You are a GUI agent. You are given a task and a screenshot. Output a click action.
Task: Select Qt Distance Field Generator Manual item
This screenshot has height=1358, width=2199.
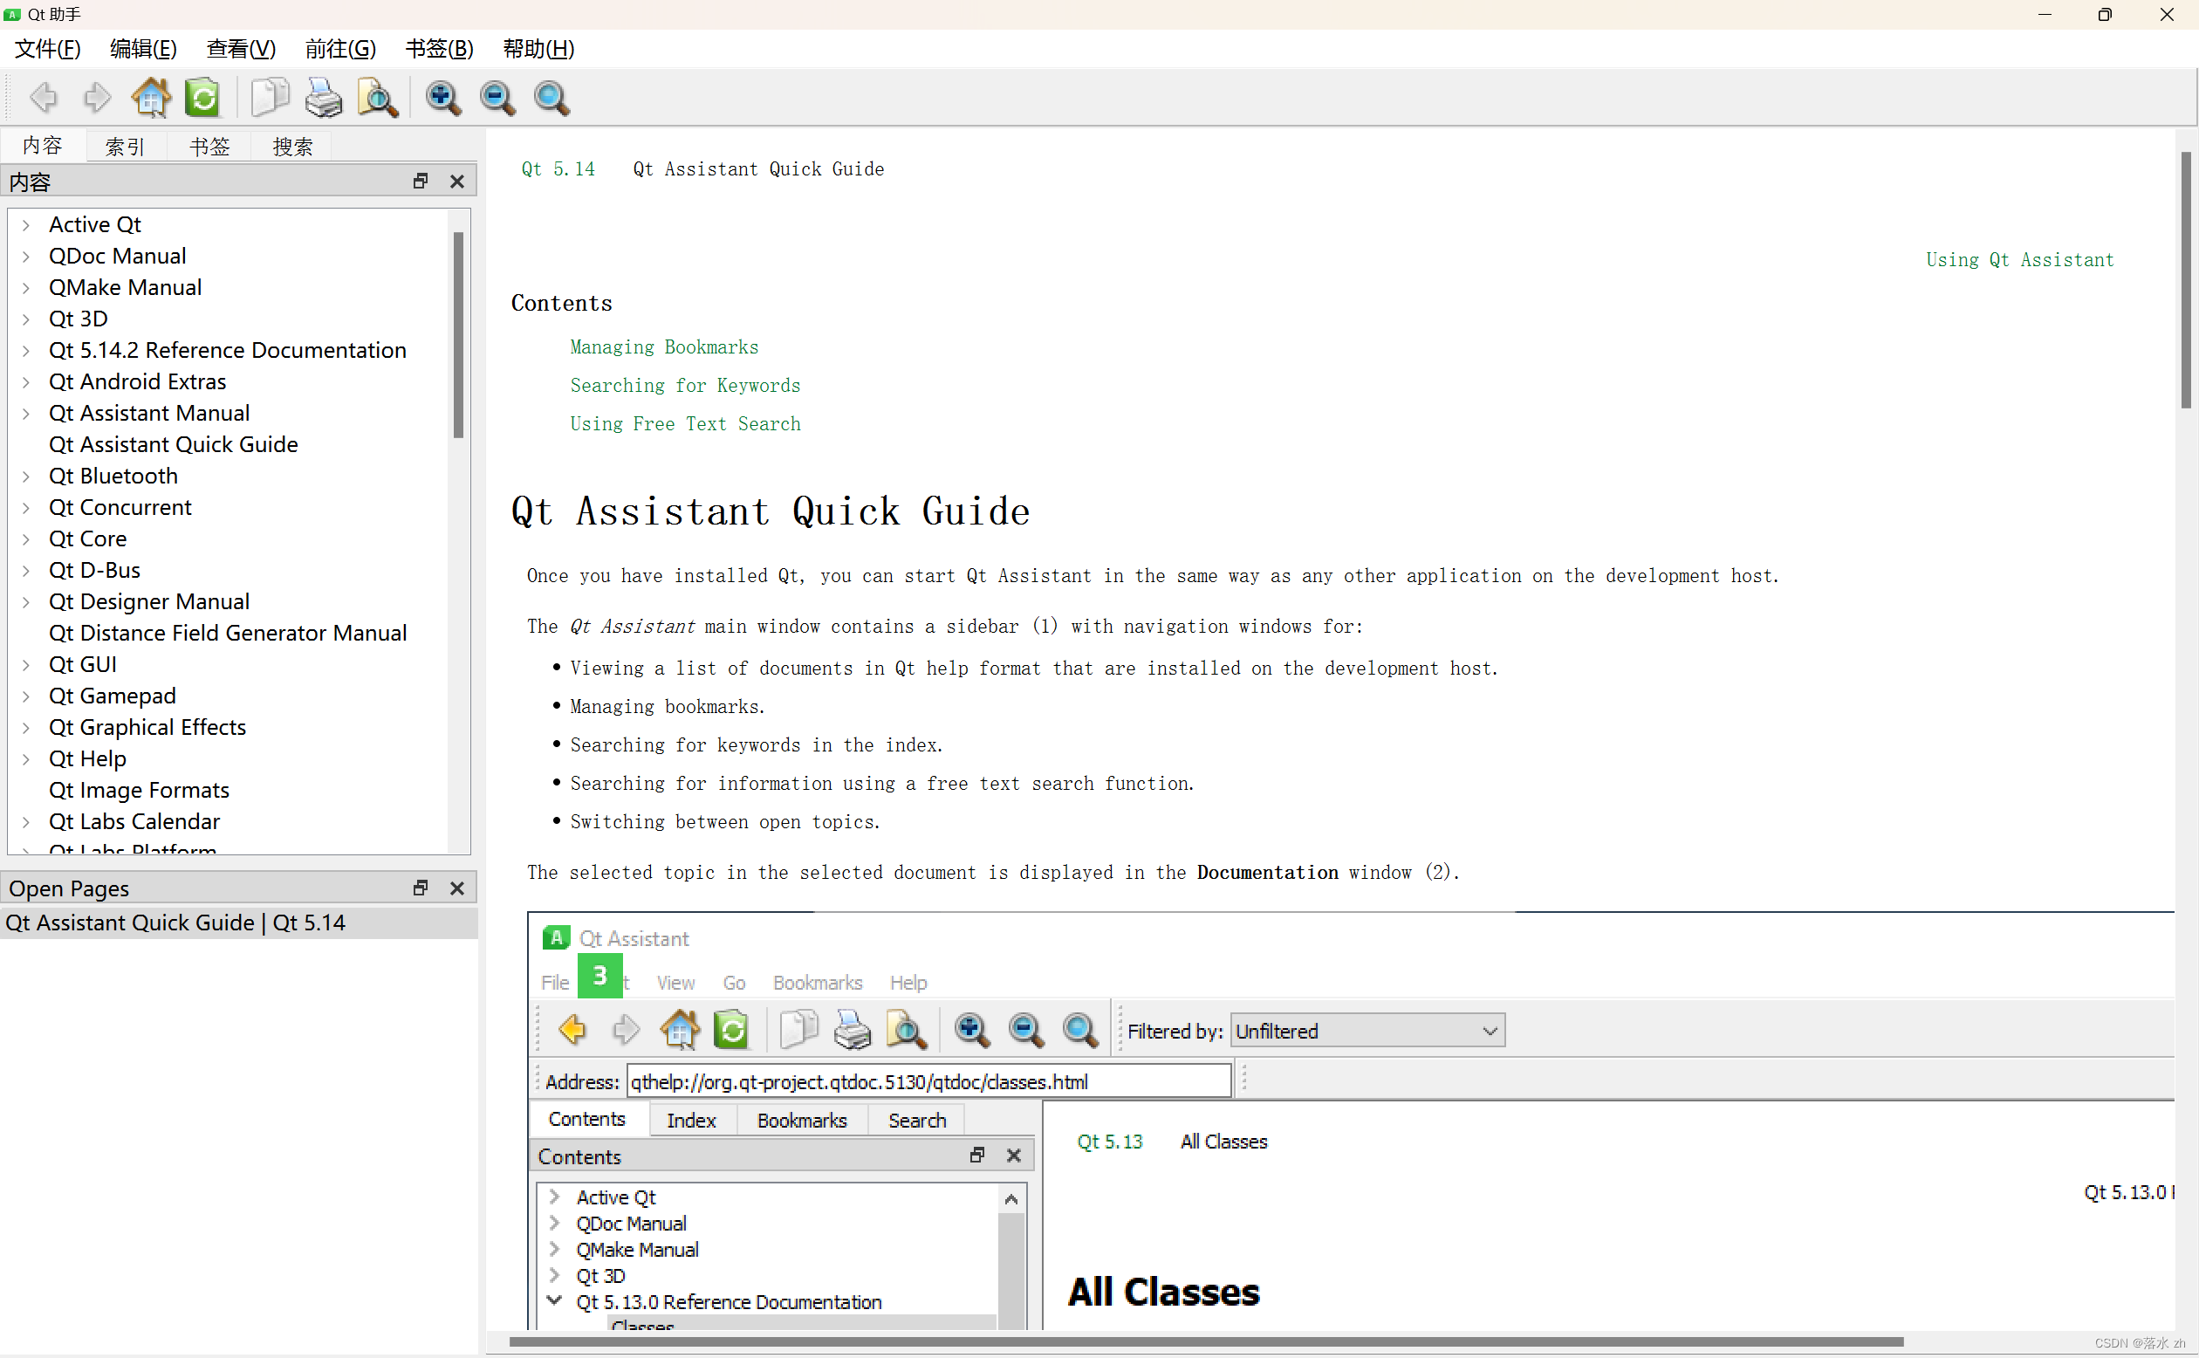pos(228,634)
